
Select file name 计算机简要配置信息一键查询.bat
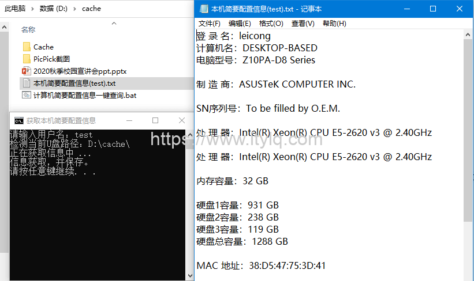85,95
